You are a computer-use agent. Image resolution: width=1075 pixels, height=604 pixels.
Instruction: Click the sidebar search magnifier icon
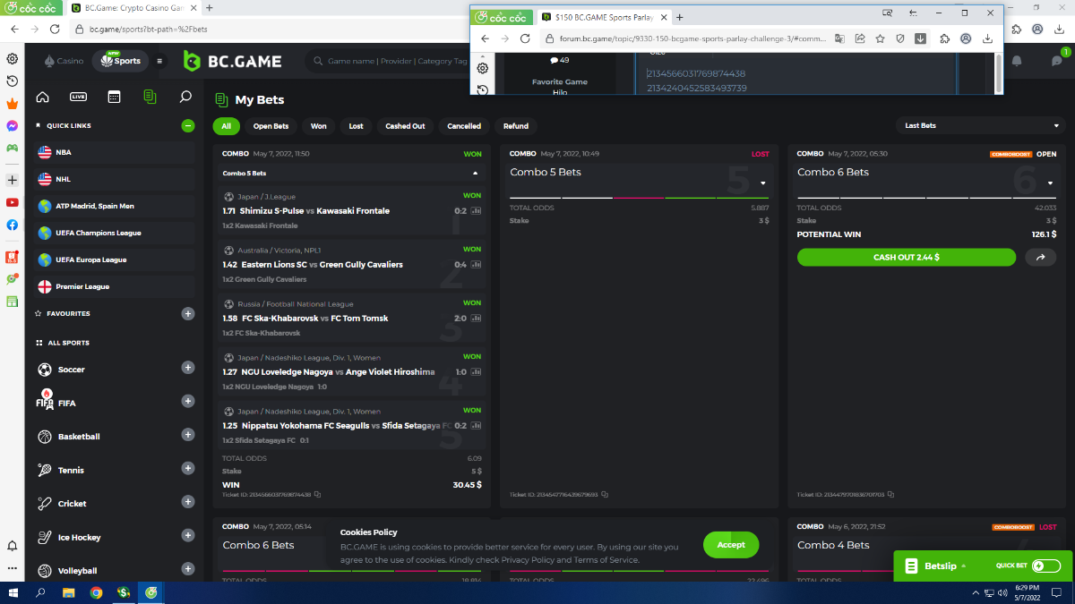point(185,97)
